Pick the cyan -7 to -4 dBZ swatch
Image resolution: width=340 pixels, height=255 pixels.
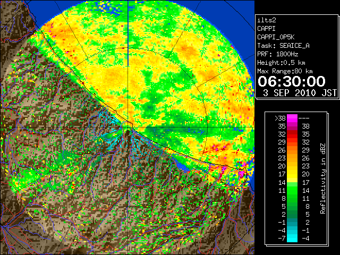(x=292, y=238)
